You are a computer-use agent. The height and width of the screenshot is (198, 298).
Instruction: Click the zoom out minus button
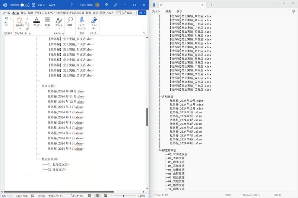coord(111,196)
